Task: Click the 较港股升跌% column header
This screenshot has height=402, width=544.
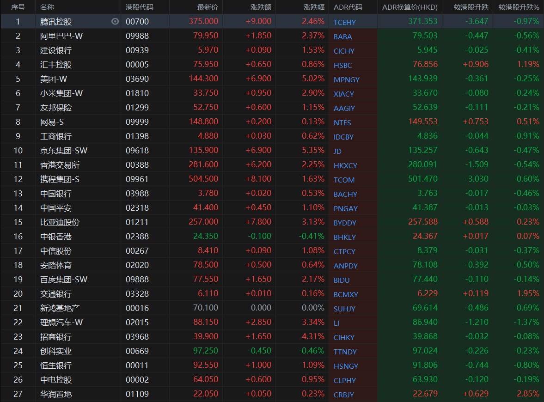Action: (x=519, y=7)
